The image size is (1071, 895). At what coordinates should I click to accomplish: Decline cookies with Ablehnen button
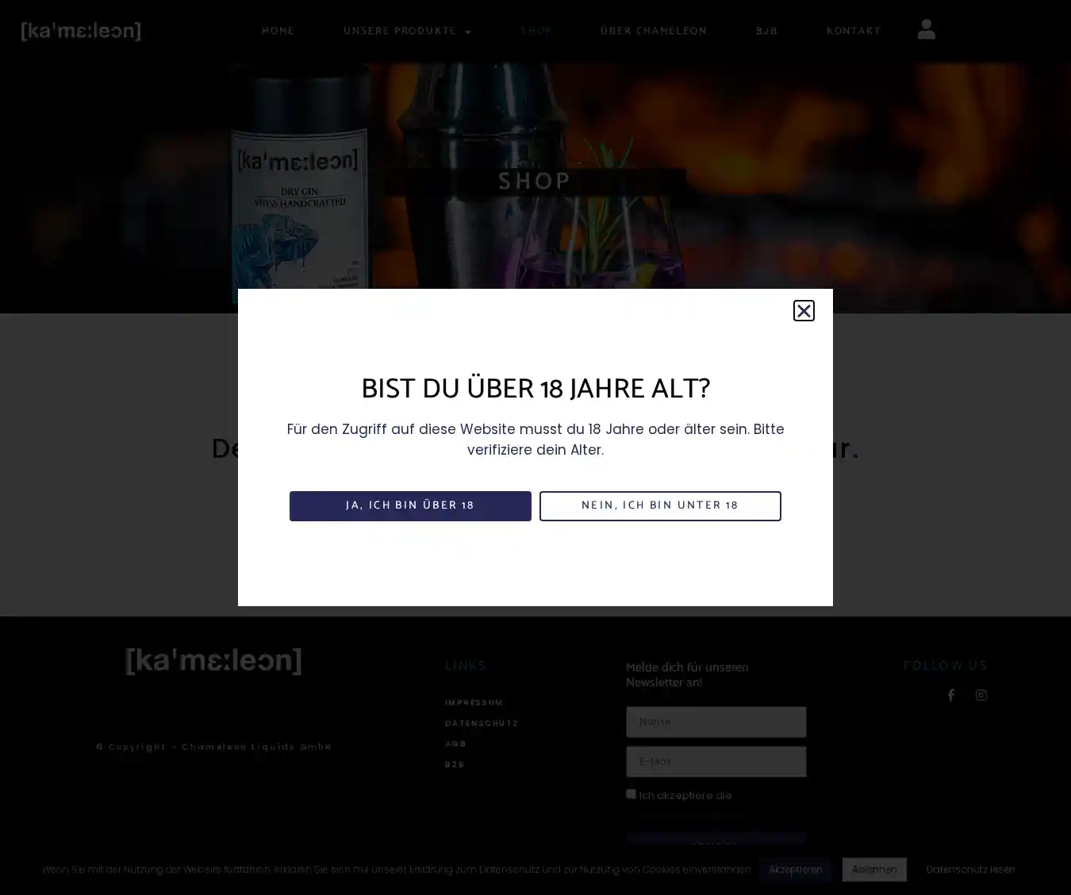pyautogui.click(x=874, y=870)
